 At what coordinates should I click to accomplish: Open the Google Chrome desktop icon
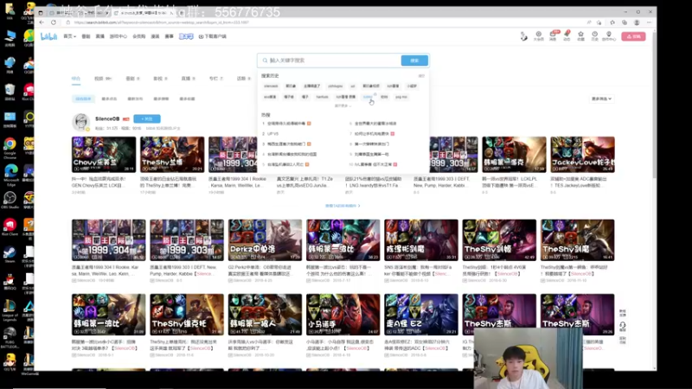click(x=10, y=148)
